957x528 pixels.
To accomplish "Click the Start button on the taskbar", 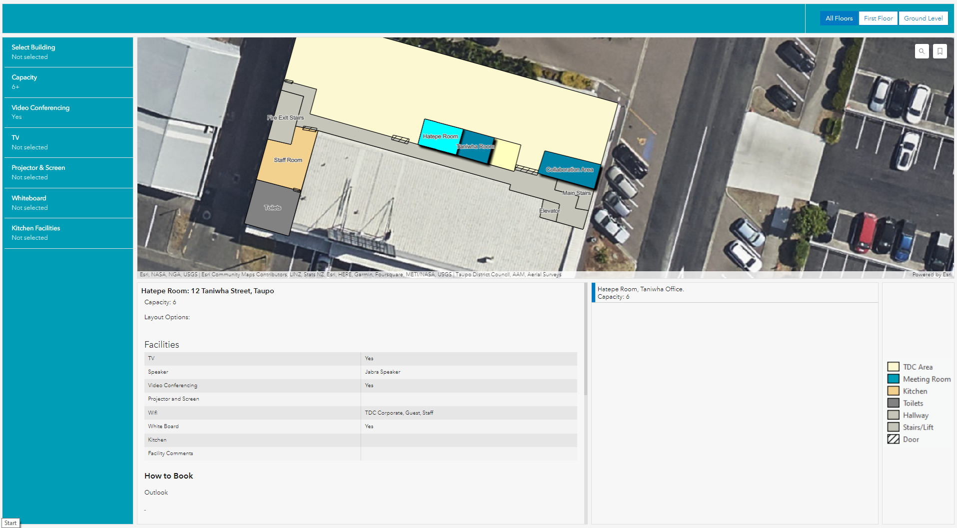I will pyautogui.click(x=10, y=523).
